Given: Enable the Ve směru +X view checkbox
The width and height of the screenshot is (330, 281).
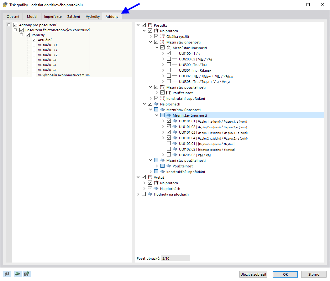Looking at the screenshot, I should pos(34,45).
